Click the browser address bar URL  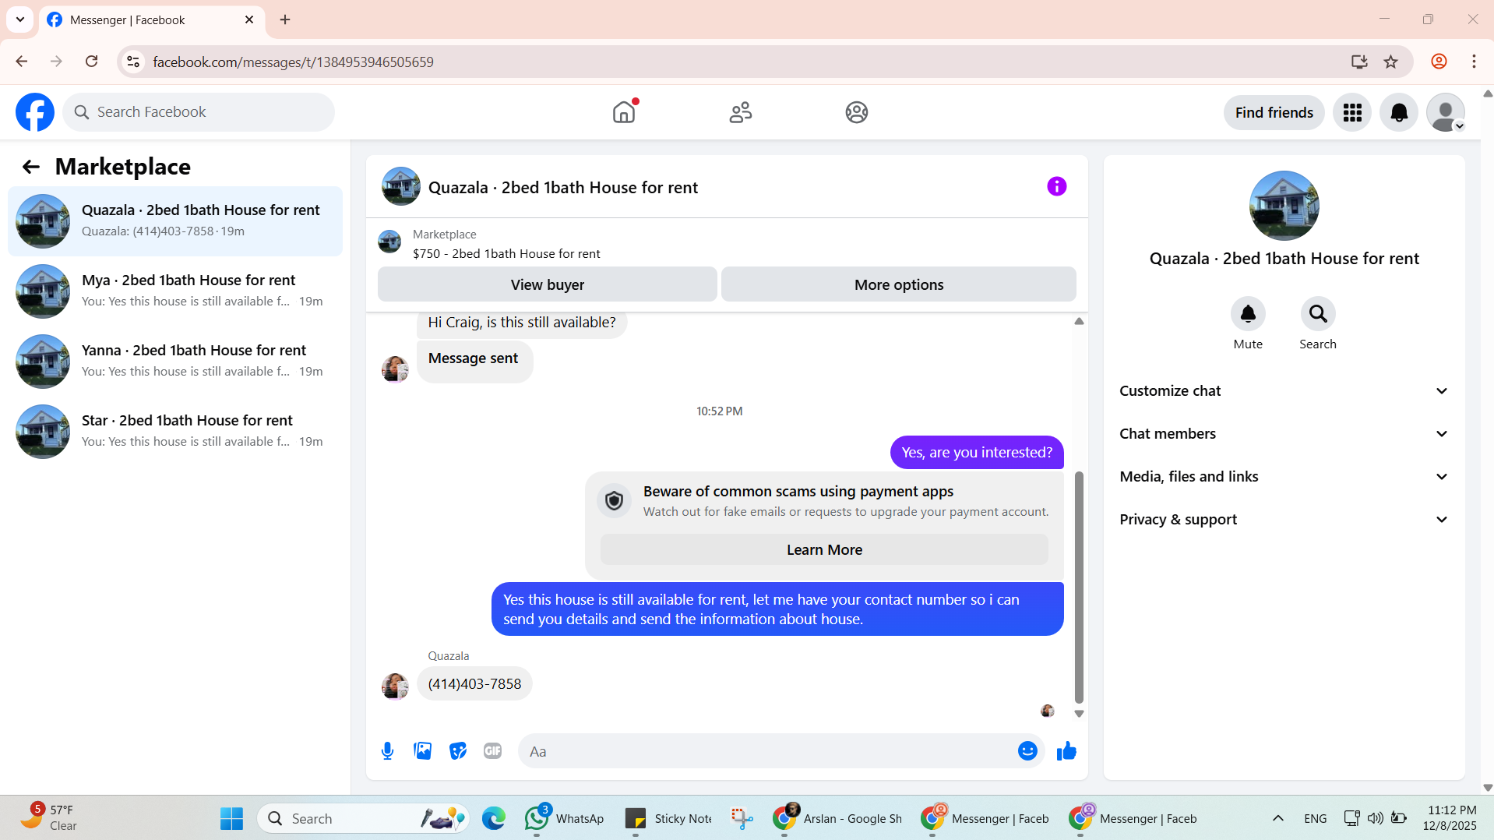pyautogui.click(x=293, y=62)
